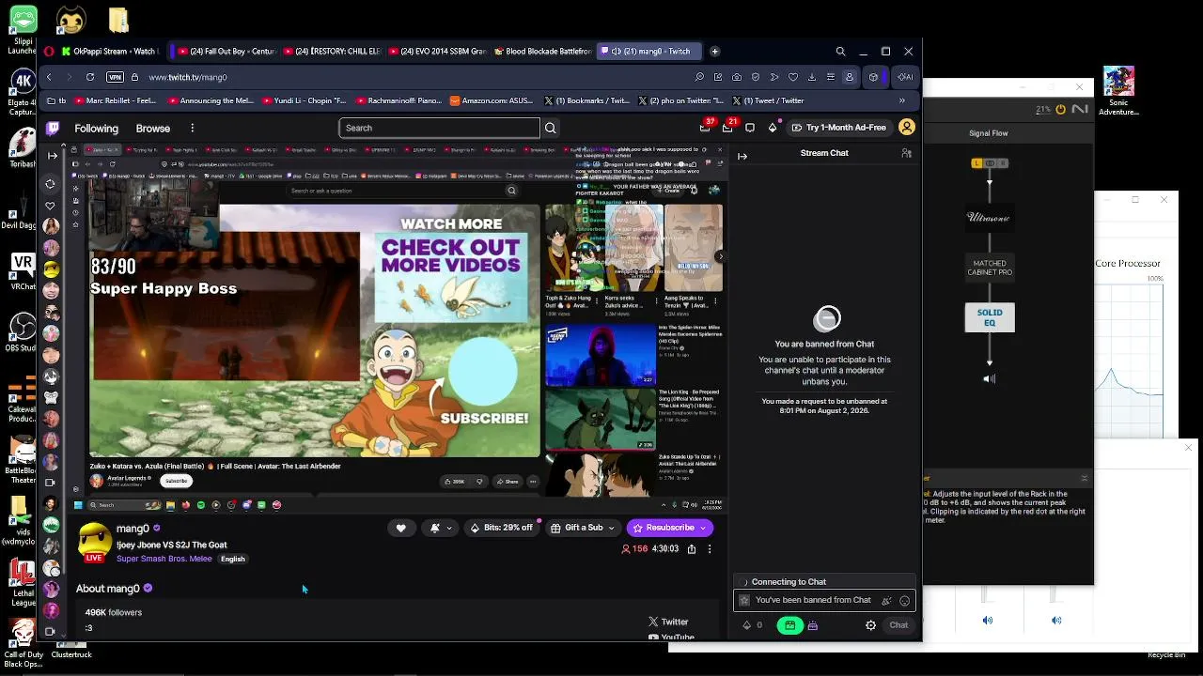Click the purple chat rewards icon
This screenshot has width=1203, height=676.
pyautogui.click(x=812, y=625)
